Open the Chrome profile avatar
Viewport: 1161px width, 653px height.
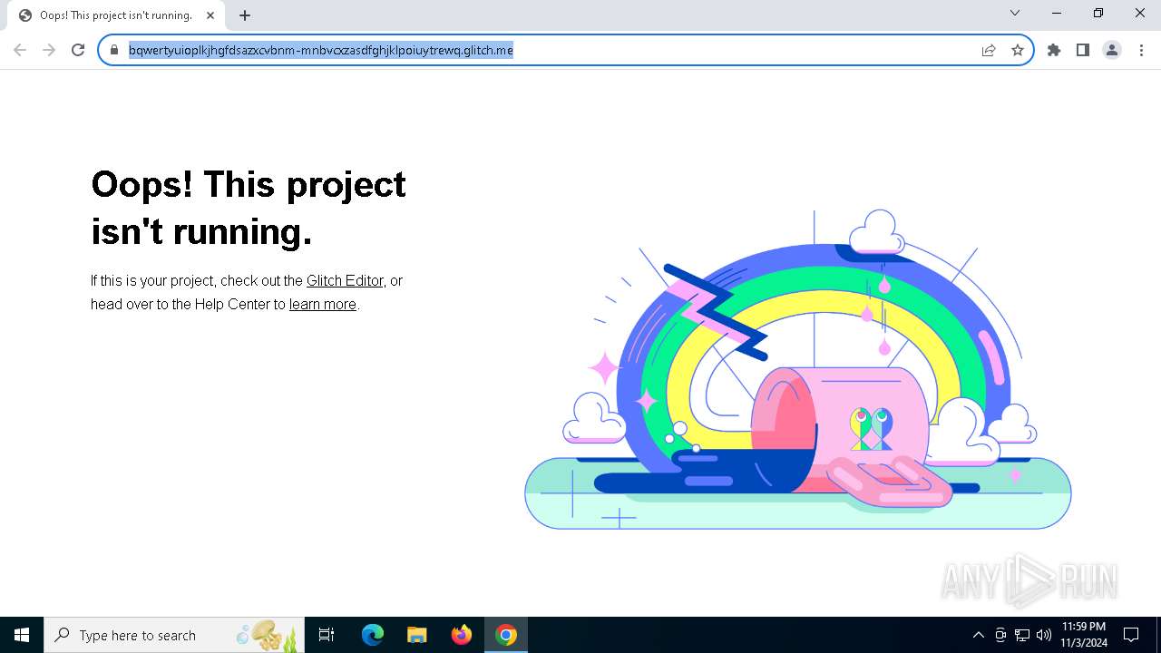point(1112,50)
